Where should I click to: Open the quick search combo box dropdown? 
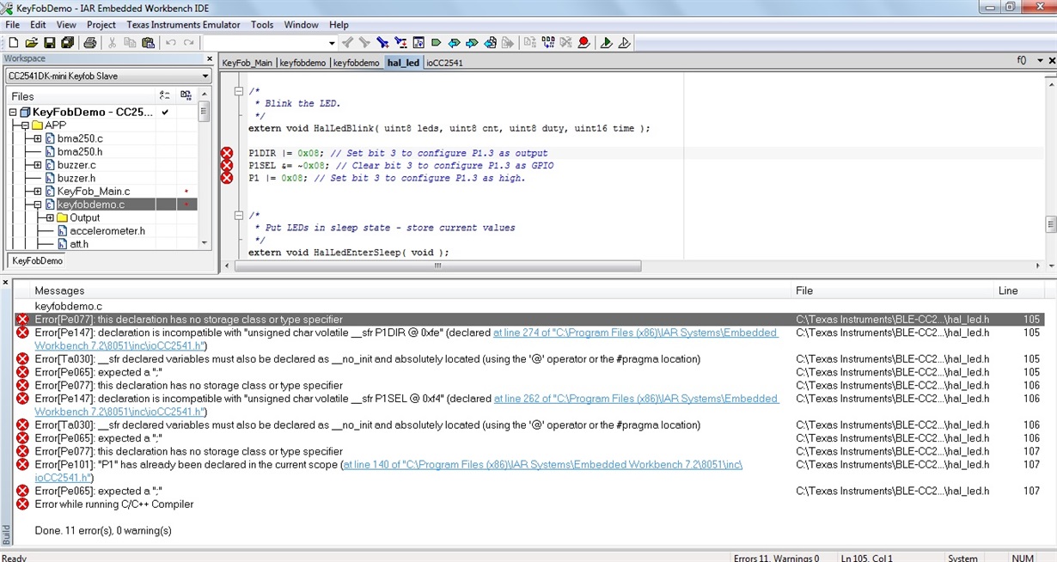pos(332,42)
